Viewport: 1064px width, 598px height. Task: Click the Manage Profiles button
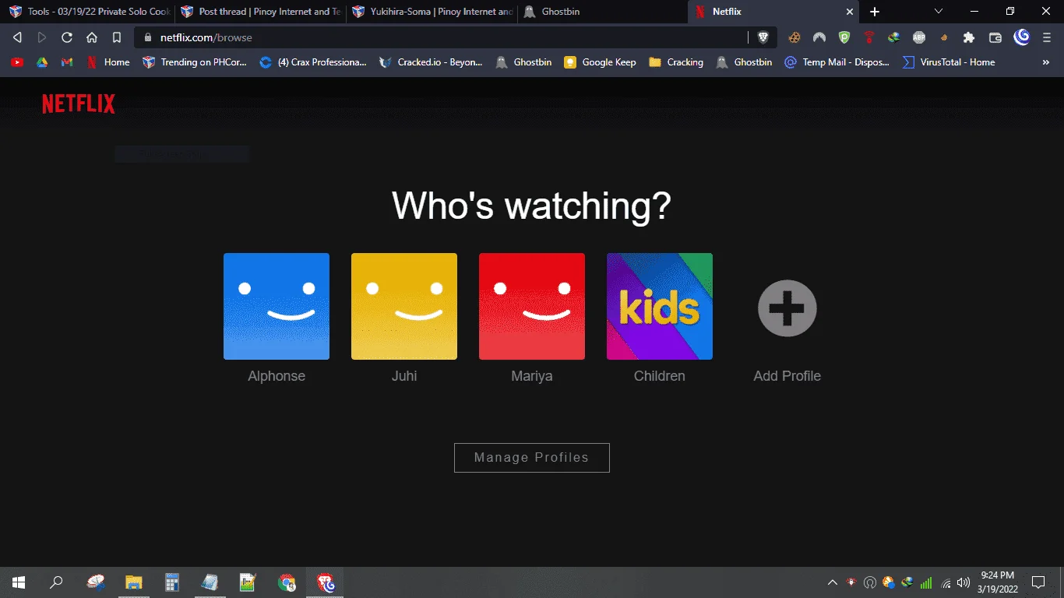click(x=532, y=458)
